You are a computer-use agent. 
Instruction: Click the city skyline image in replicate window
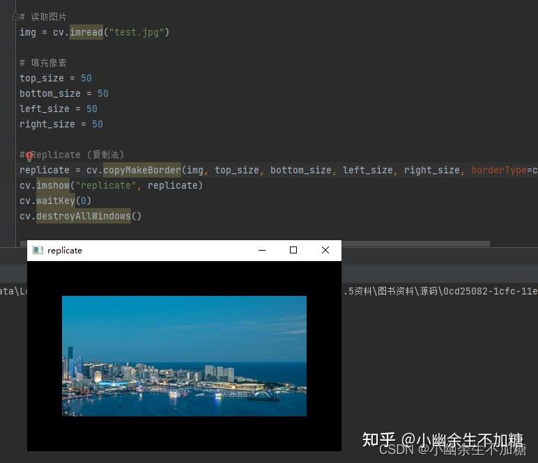pyautogui.click(x=184, y=356)
